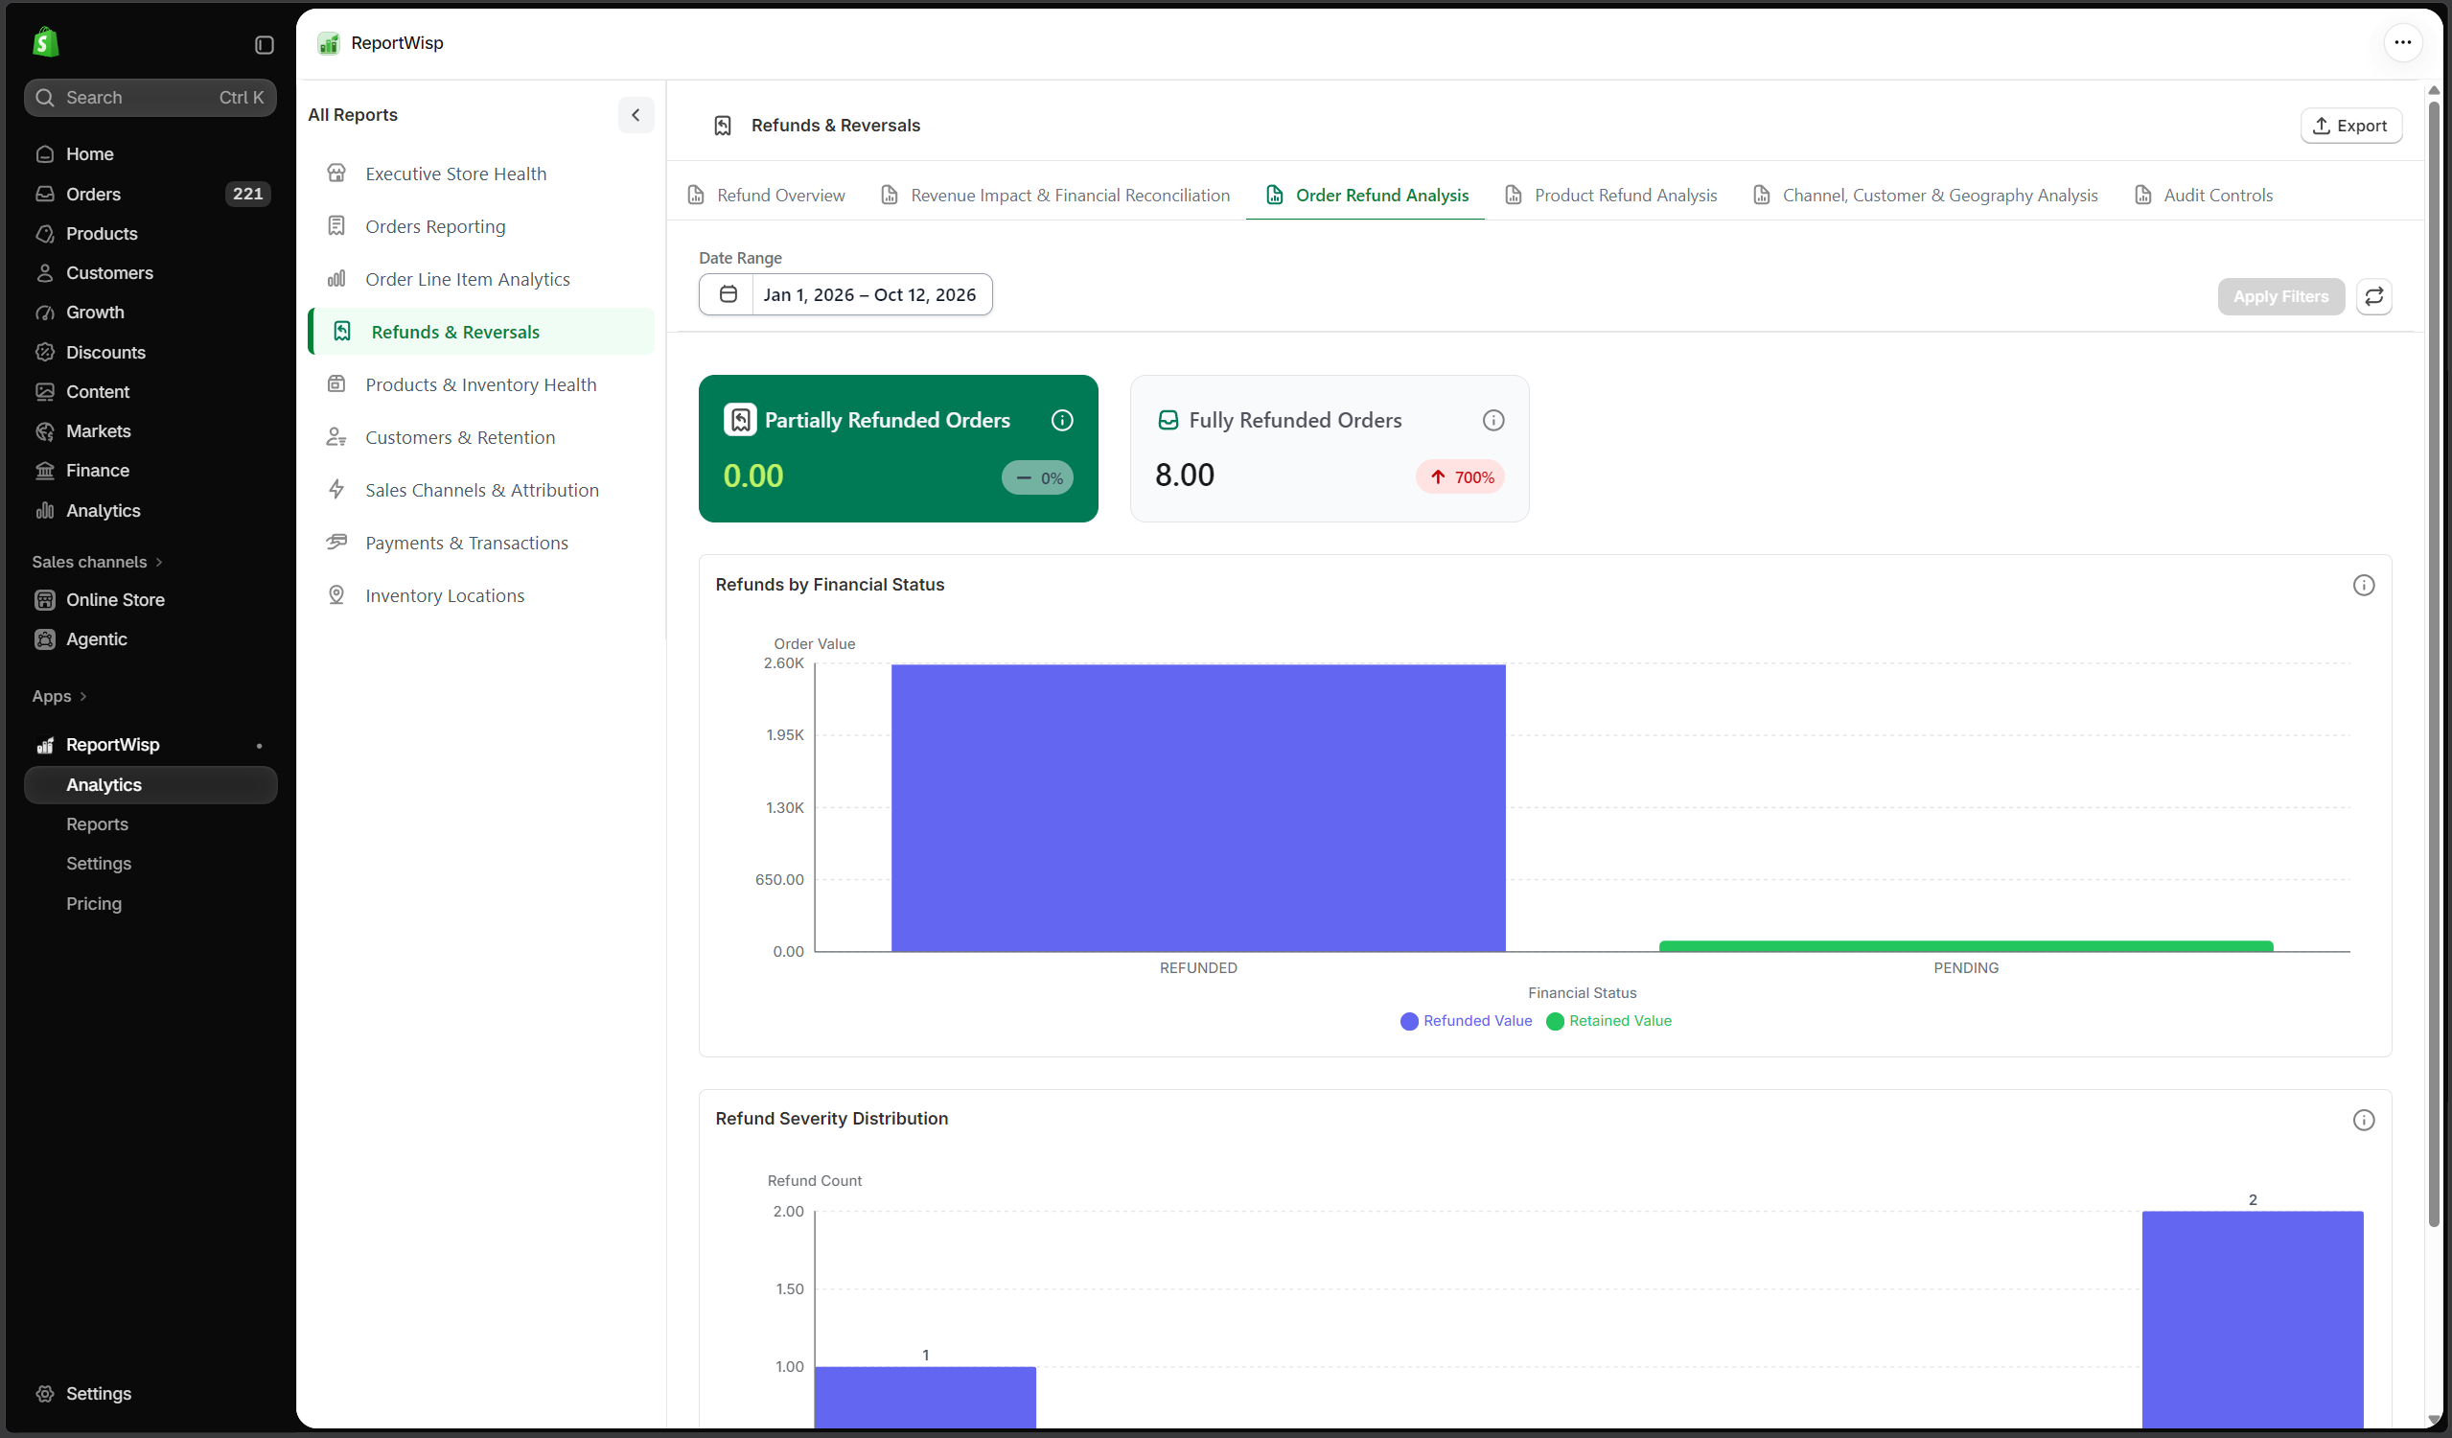Open Executive Store Health report
This screenshot has width=2452, height=1438.
481,174
